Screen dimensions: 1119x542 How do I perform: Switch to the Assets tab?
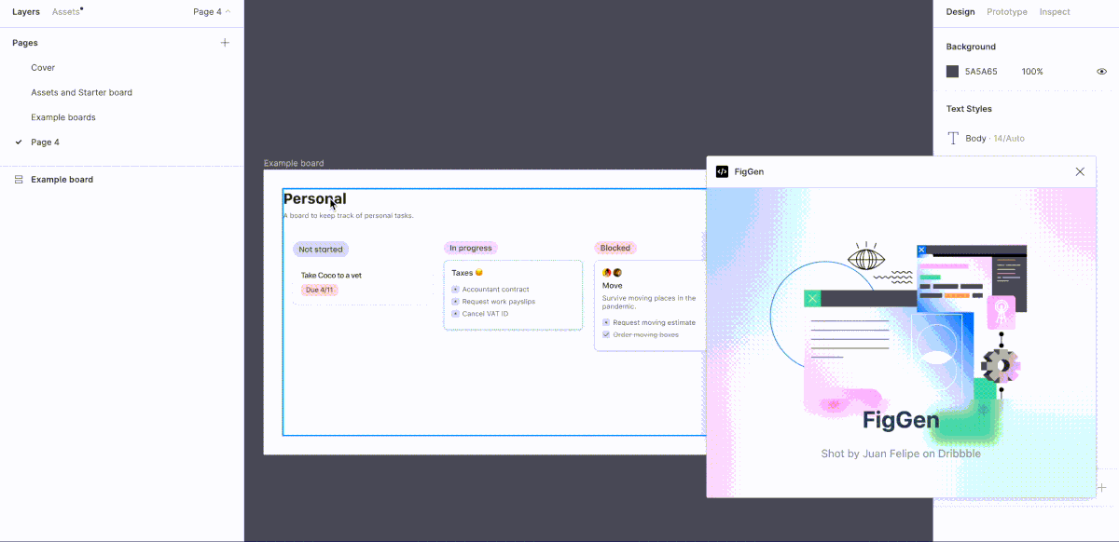pos(66,12)
